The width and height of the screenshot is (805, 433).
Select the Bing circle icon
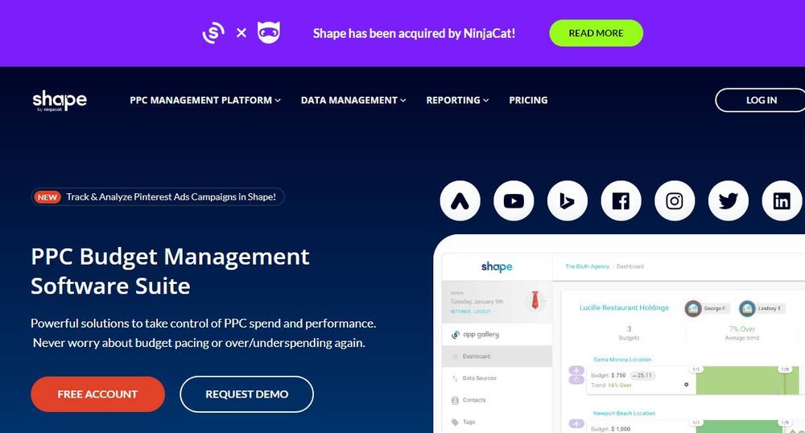tap(568, 200)
